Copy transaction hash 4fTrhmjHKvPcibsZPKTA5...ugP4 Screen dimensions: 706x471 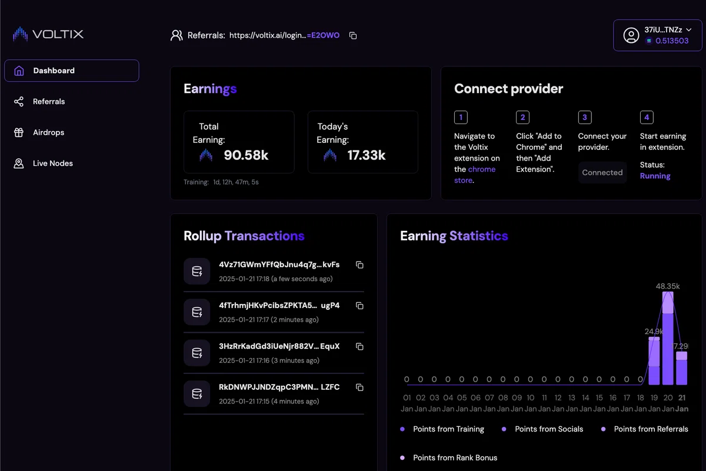point(359,306)
